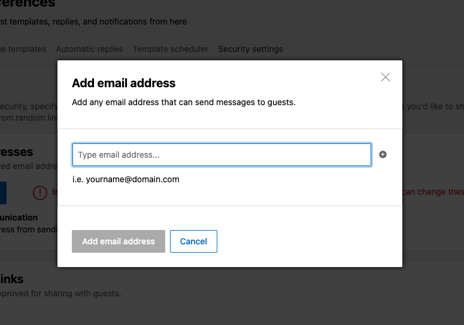Screen dimensions: 464x325
Task: Click the 'Add email address' dialog heading
Action: pos(124,83)
